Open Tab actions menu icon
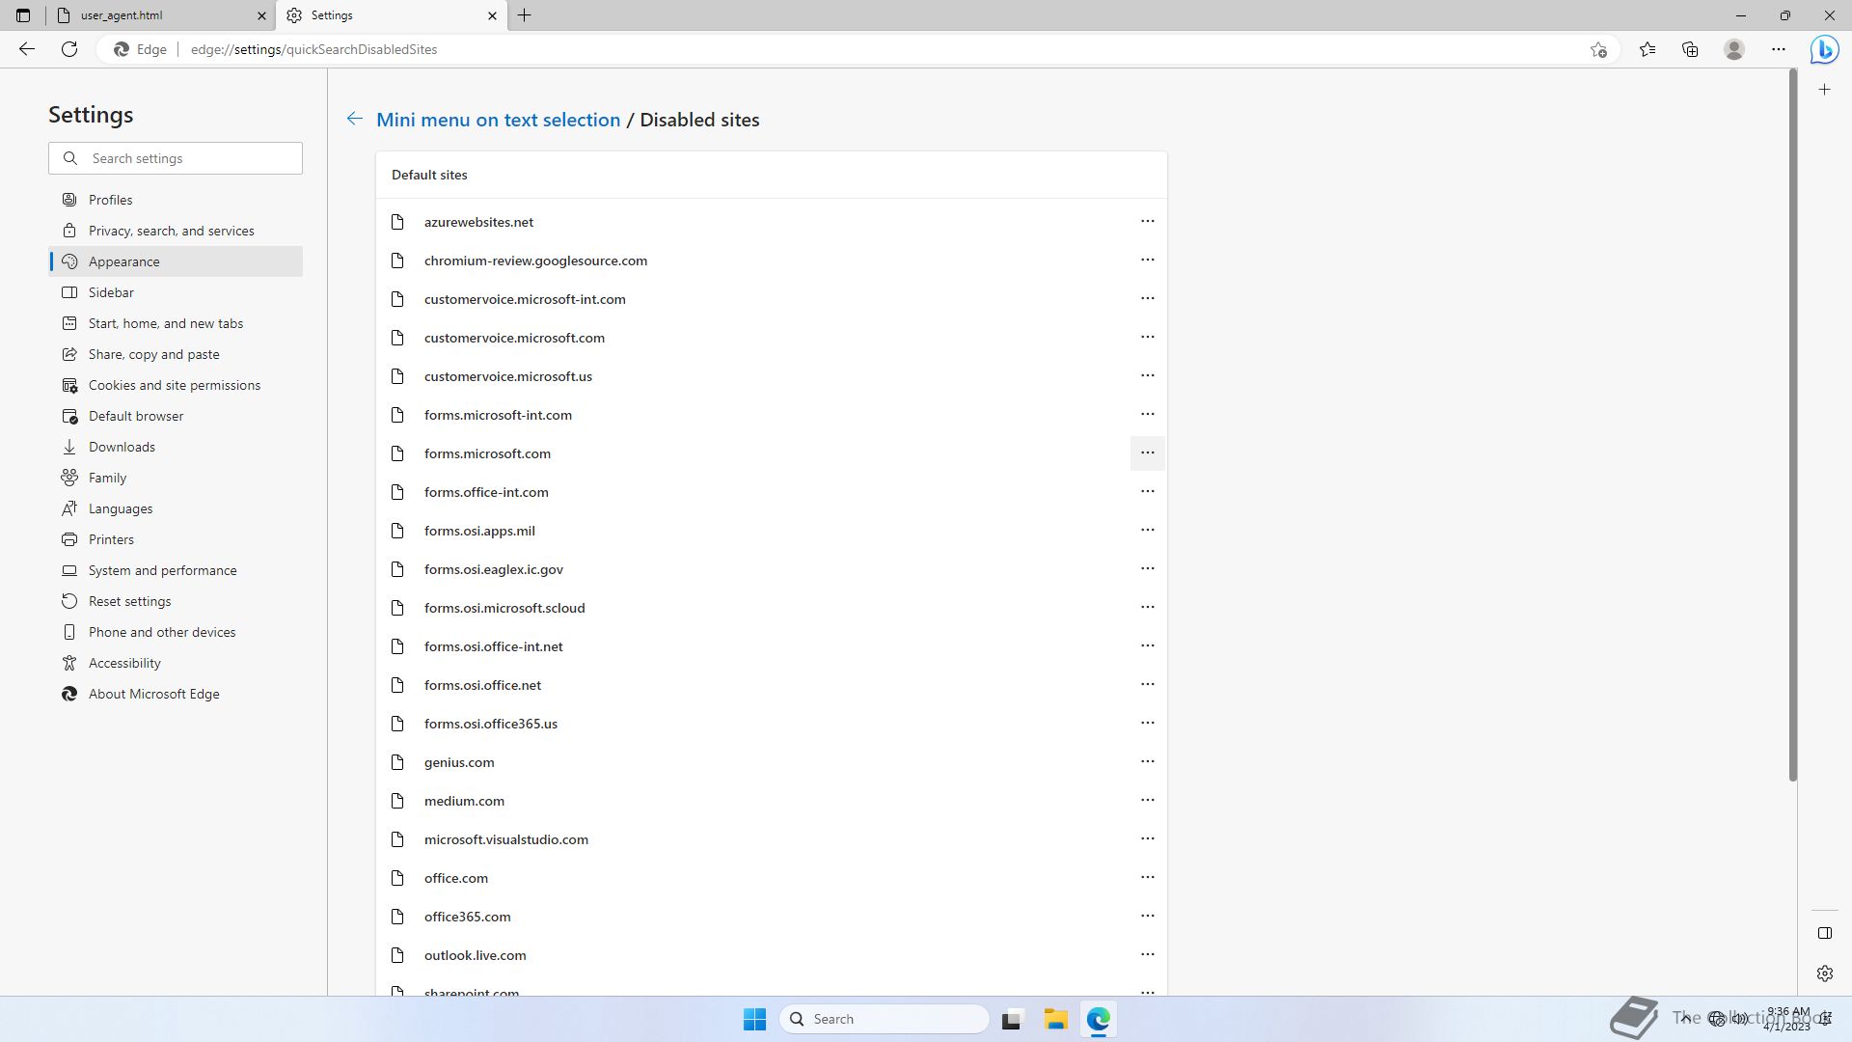This screenshot has width=1852, height=1042. point(23,15)
